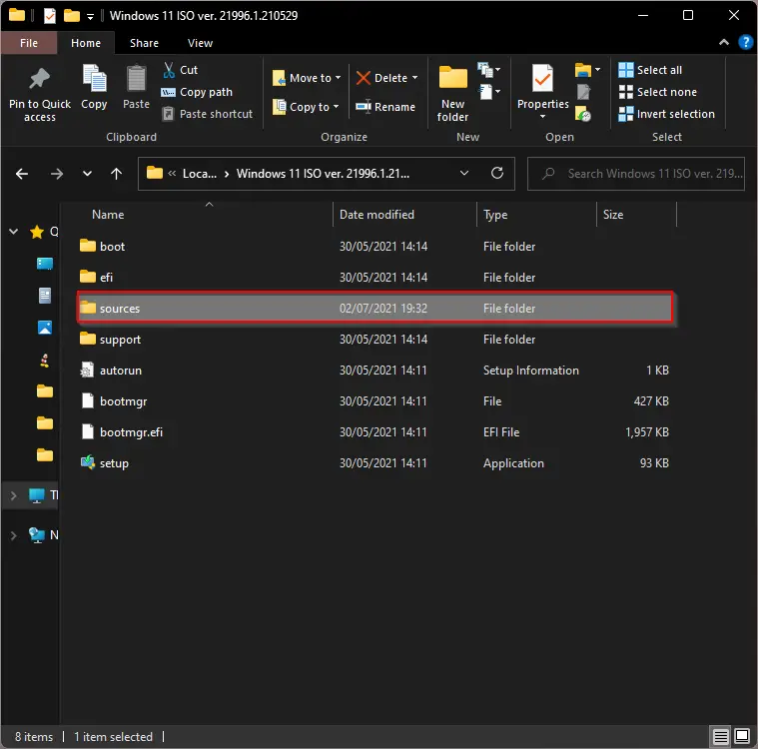Go up one folder level
Screen dimensions: 758x749
pyautogui.click(x=116, y=174)
